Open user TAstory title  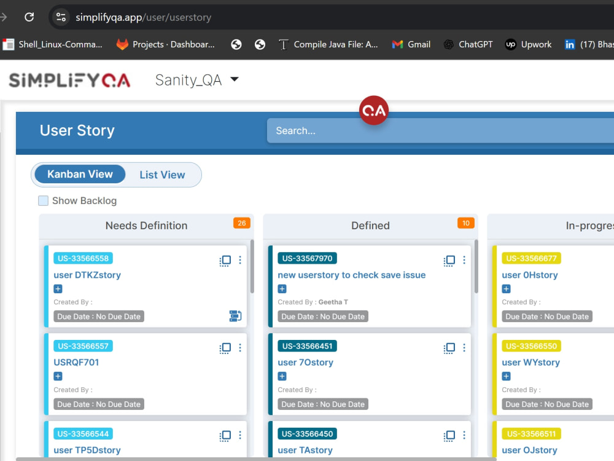(x=305, y=450)
